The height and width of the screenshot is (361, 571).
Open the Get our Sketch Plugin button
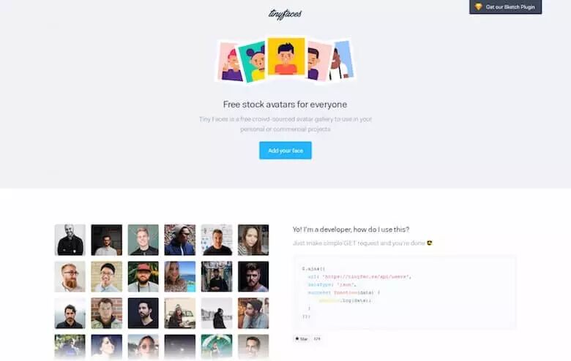click(505, 7)
